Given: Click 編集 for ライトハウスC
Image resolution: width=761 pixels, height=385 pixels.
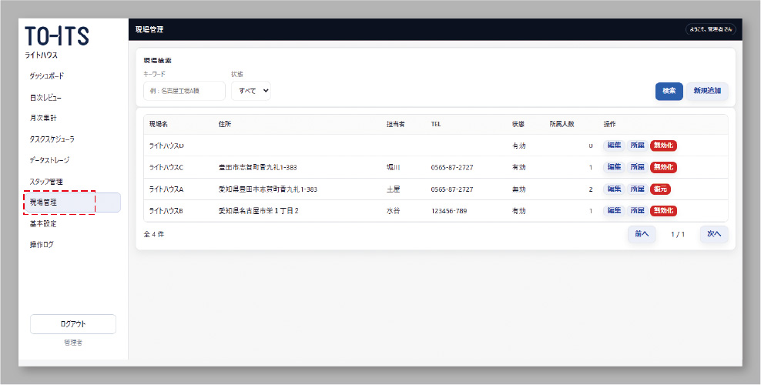Looking at the screenshot, I should point(614,167).
